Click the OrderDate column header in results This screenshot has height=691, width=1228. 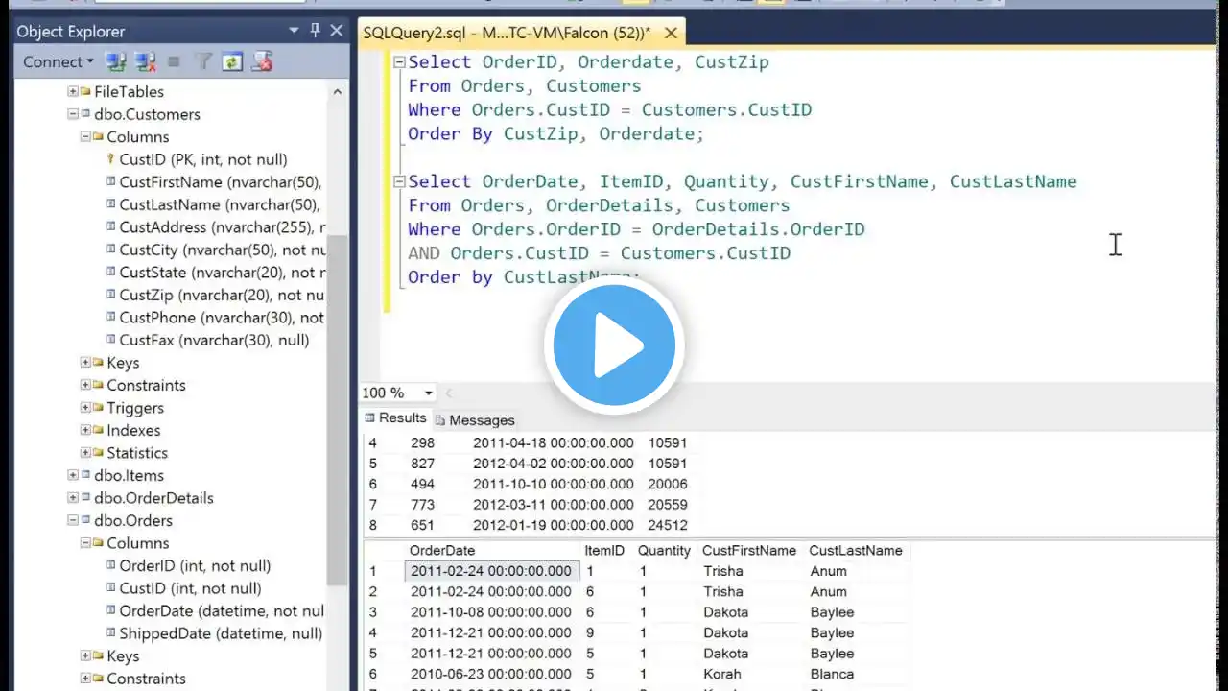point(492,551)
